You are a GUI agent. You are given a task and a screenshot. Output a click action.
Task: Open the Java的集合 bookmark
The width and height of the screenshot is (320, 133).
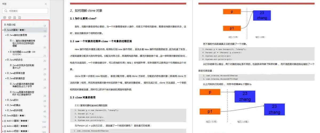[15, 105]
